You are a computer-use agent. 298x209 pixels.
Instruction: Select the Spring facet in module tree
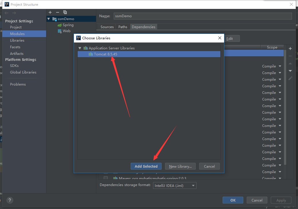[x=68, y=25]
